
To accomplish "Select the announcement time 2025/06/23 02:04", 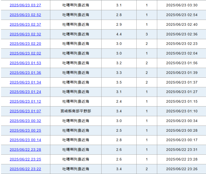I will pyautogui.click(x=182, y=53).
